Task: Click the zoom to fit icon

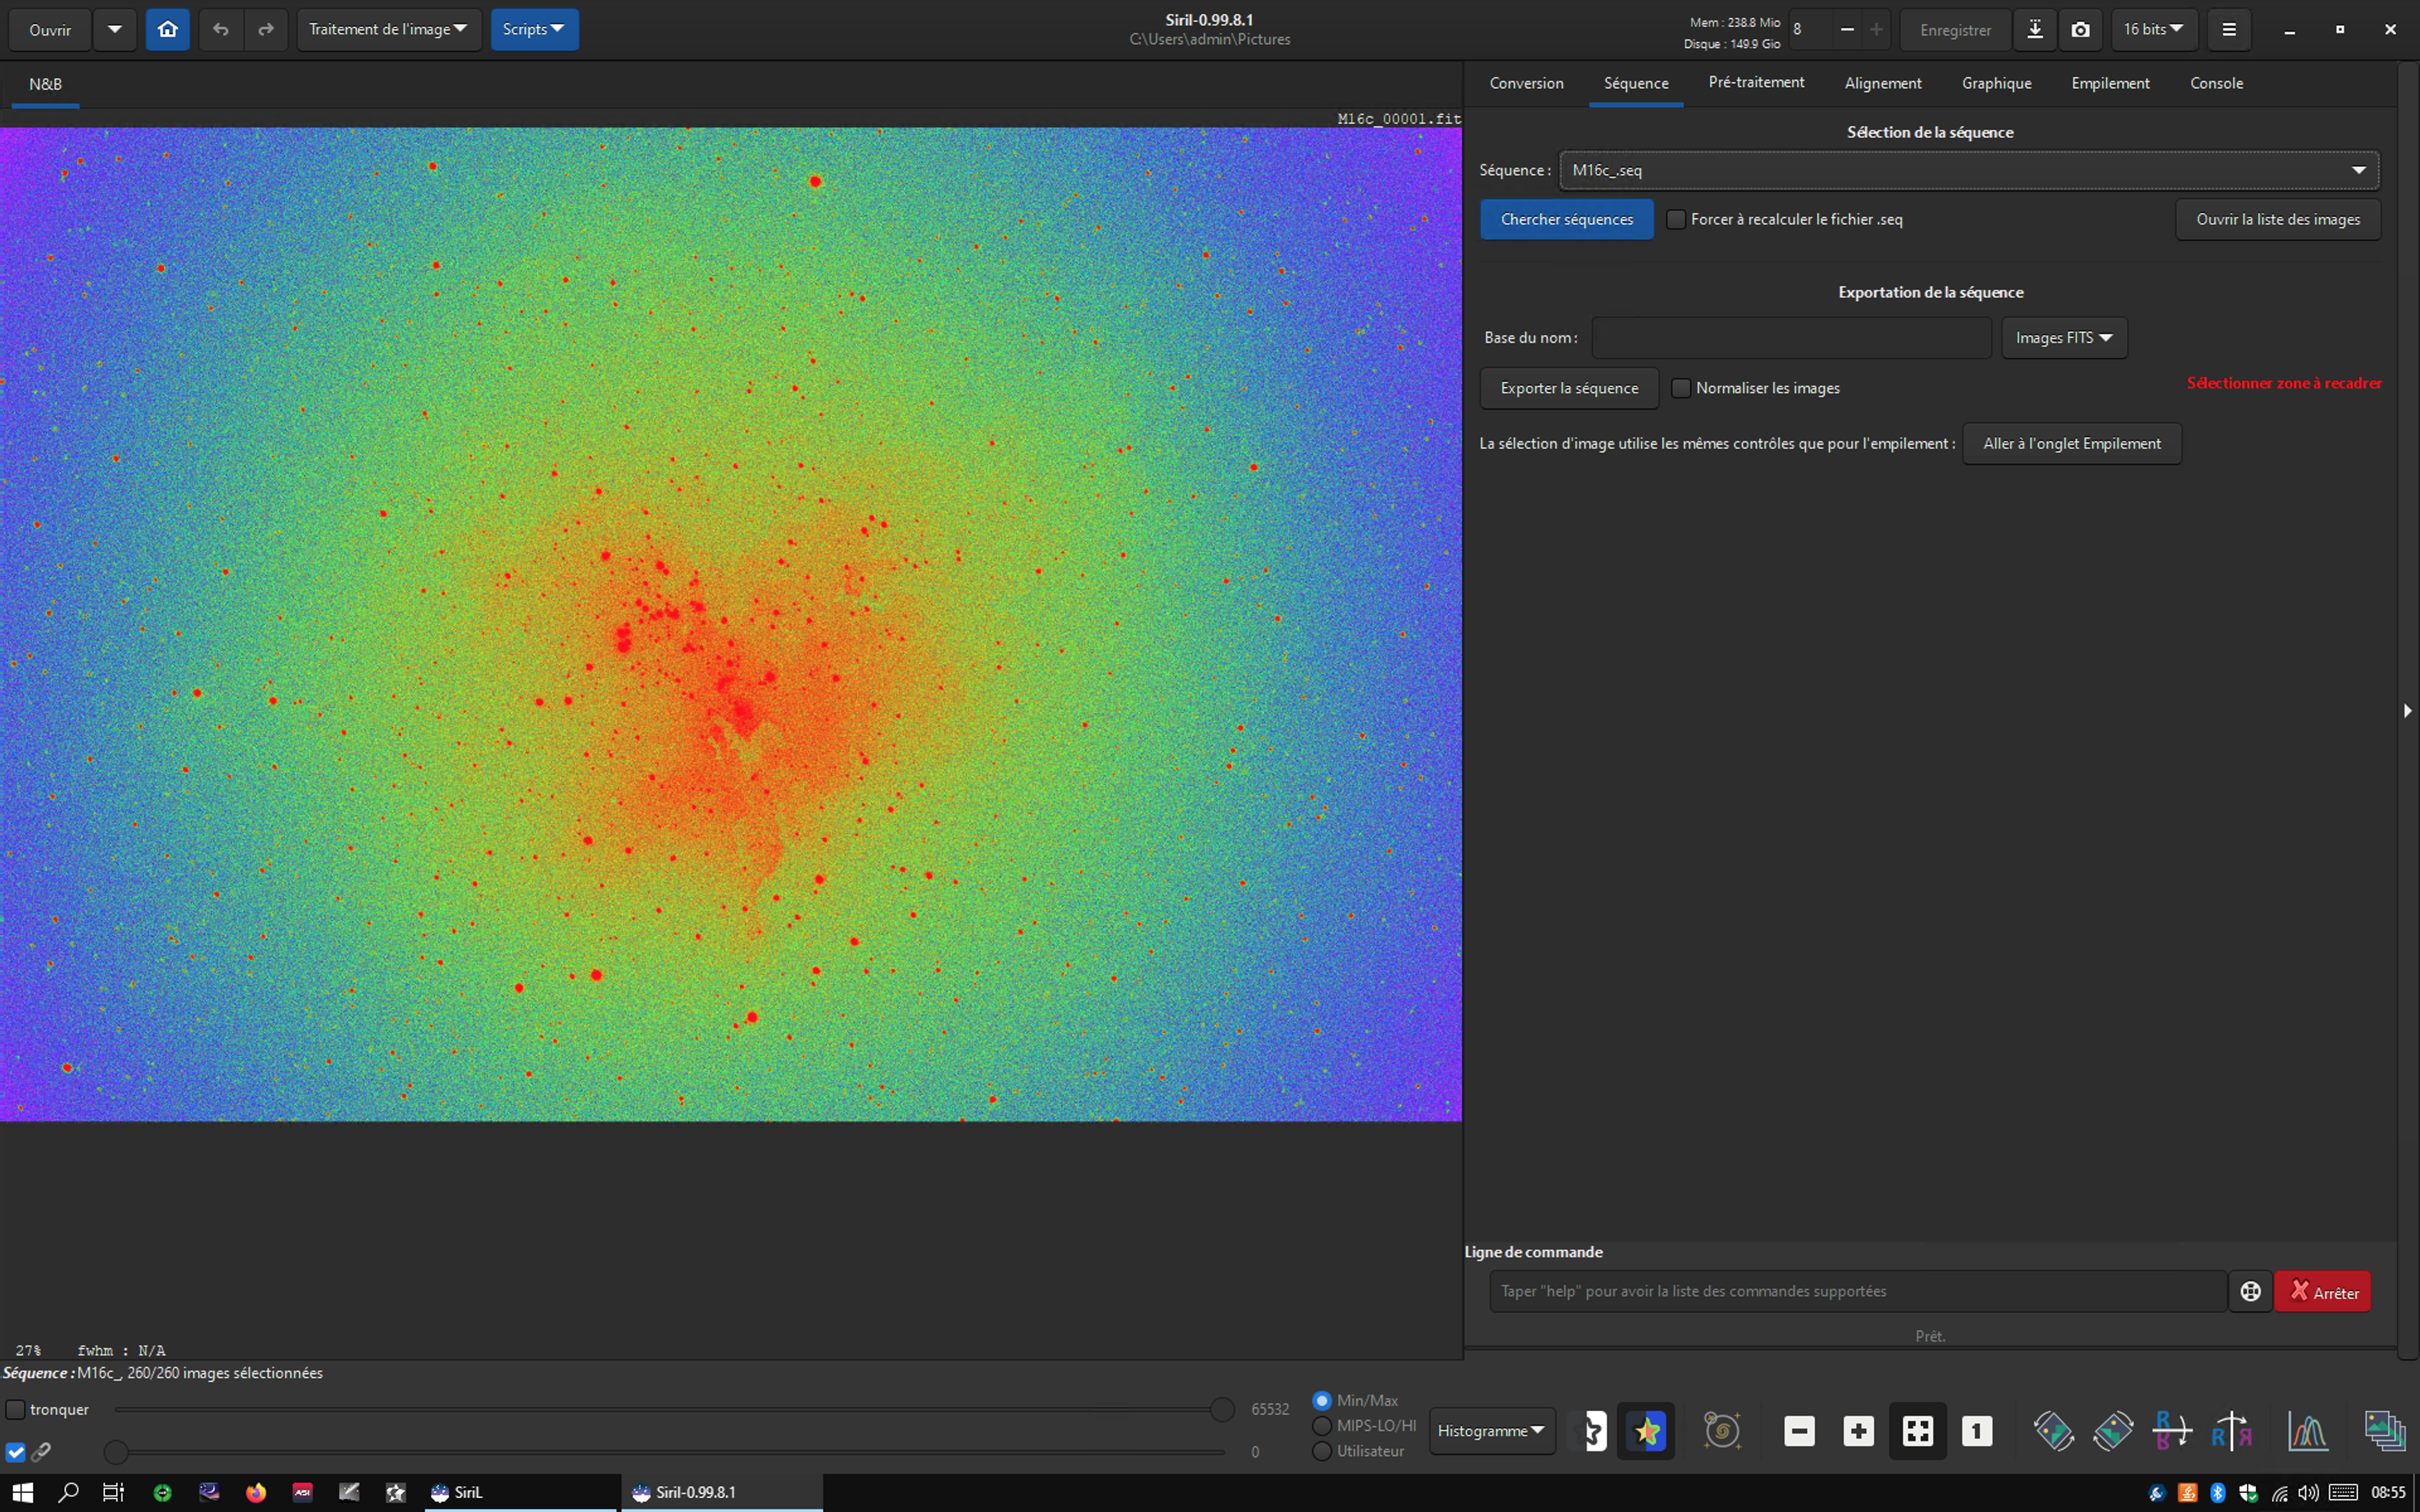Action: 1917,1431
